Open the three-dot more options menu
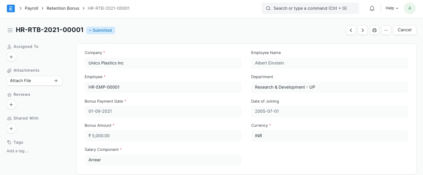Image resolution: width=423 pixels, height=175 pixels. pos(386,30)
